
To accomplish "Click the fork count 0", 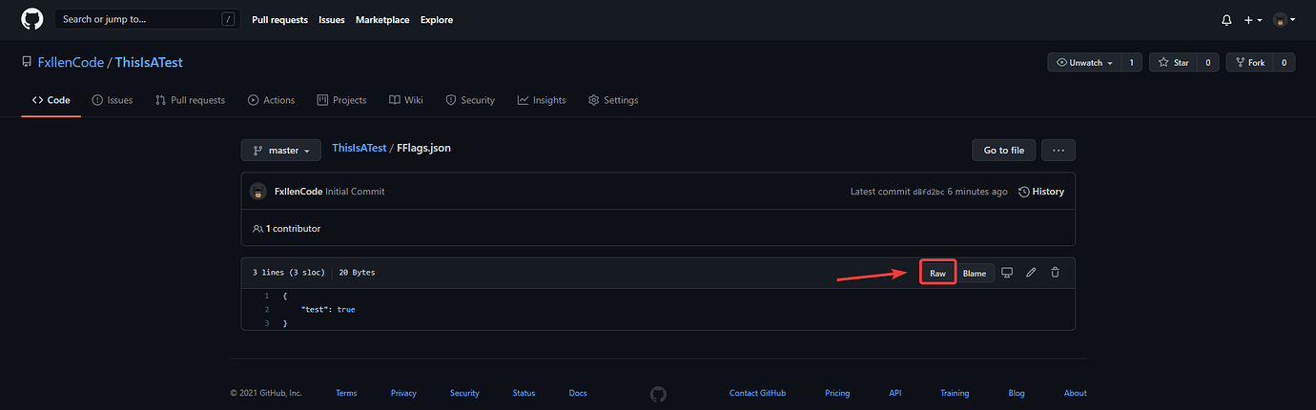I will coord(1285,63).
